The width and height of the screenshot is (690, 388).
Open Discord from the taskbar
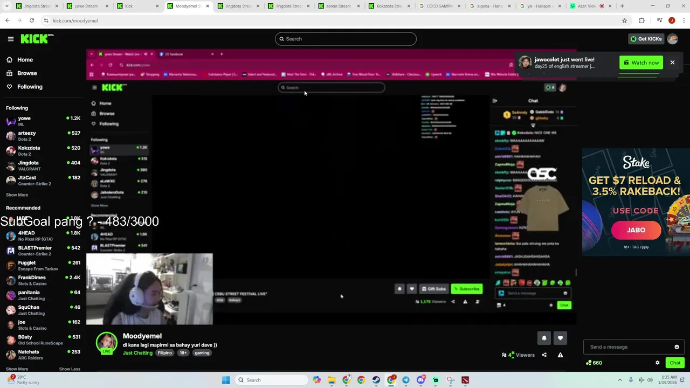421,380
